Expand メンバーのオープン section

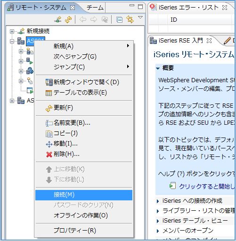tap(158, 231)
